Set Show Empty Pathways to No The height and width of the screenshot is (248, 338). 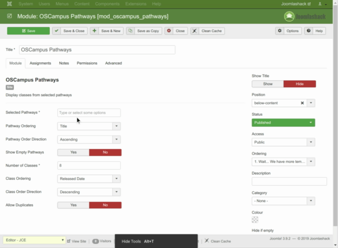click(105, 152)
